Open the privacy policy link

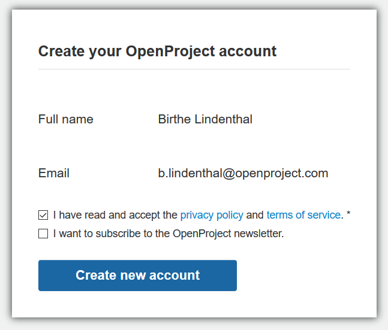point(212,215)
